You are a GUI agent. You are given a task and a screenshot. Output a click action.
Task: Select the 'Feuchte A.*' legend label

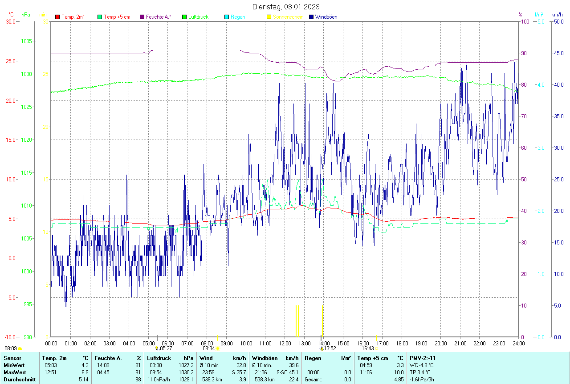coord(159,17)
